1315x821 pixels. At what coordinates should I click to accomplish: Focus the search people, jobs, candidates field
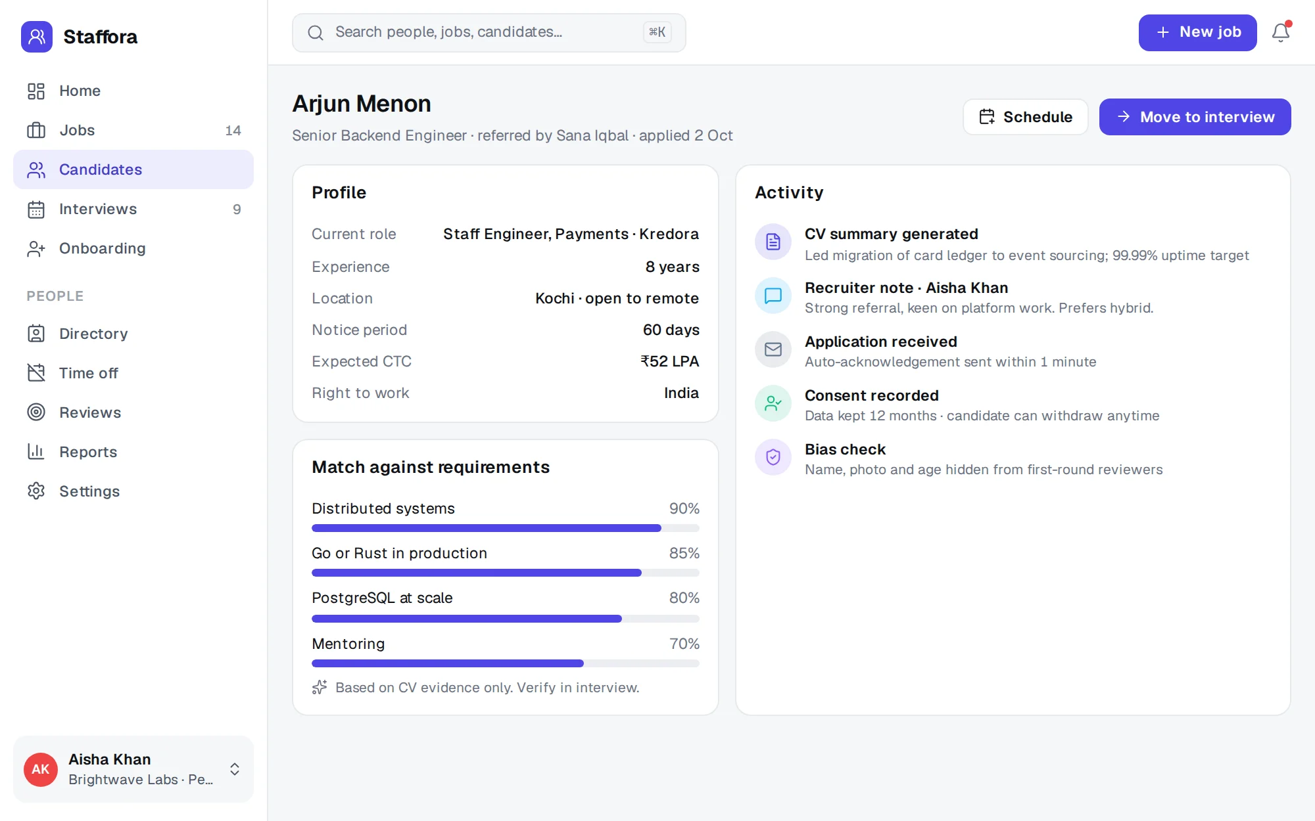pyautogui.click(x=489, y=32)
